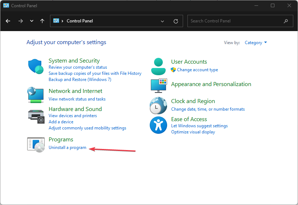Open the System and Security shield icon
The height and width of the screenshot is (205, 298).
click(36, 66)
